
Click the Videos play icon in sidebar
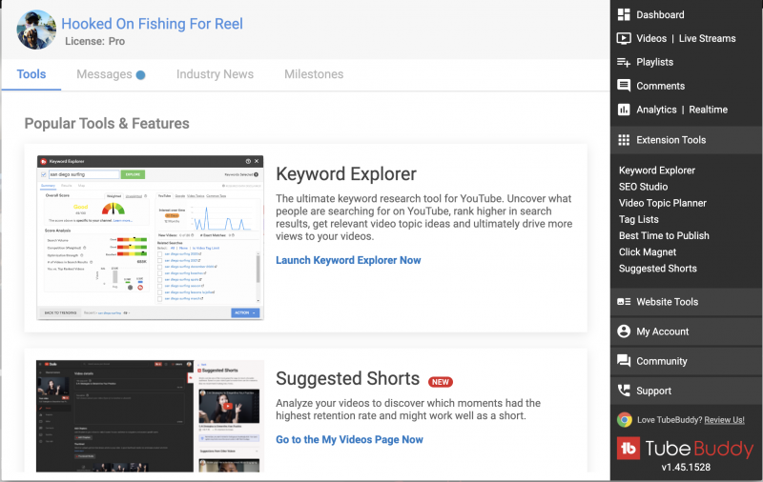tap(624, 39)
